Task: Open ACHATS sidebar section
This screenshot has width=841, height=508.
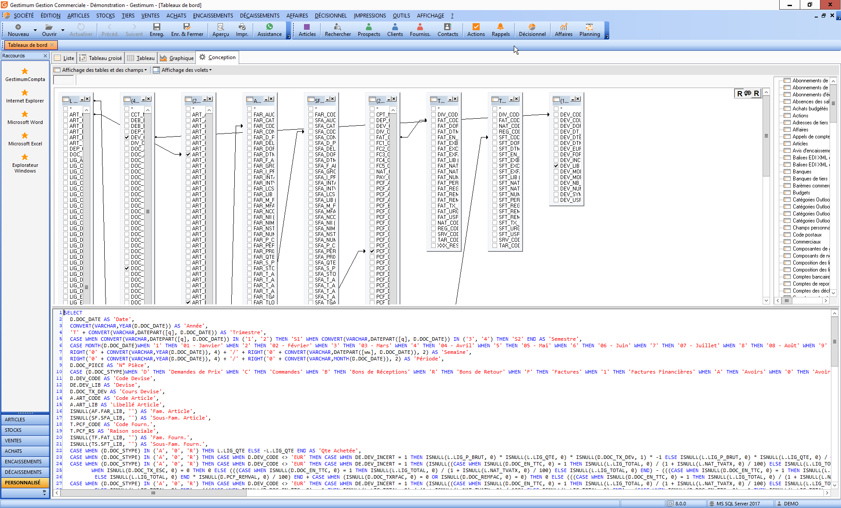Action: click(x=25, y=451)
